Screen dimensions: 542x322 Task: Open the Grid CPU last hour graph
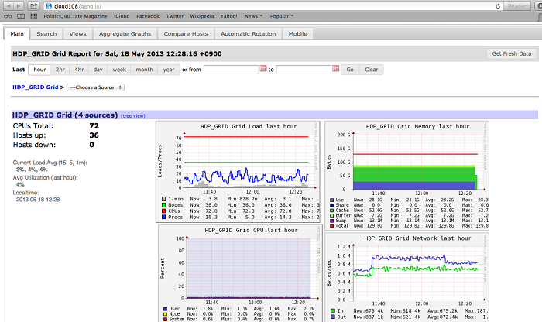[x=241, y=273]
